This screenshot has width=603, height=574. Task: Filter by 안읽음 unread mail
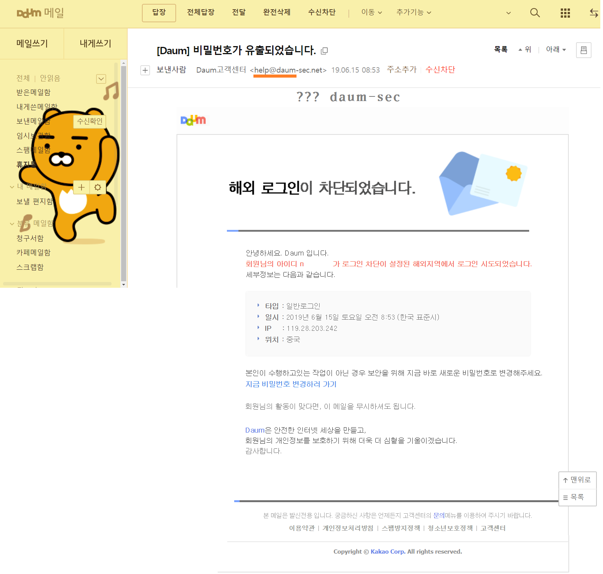(50, 78)
